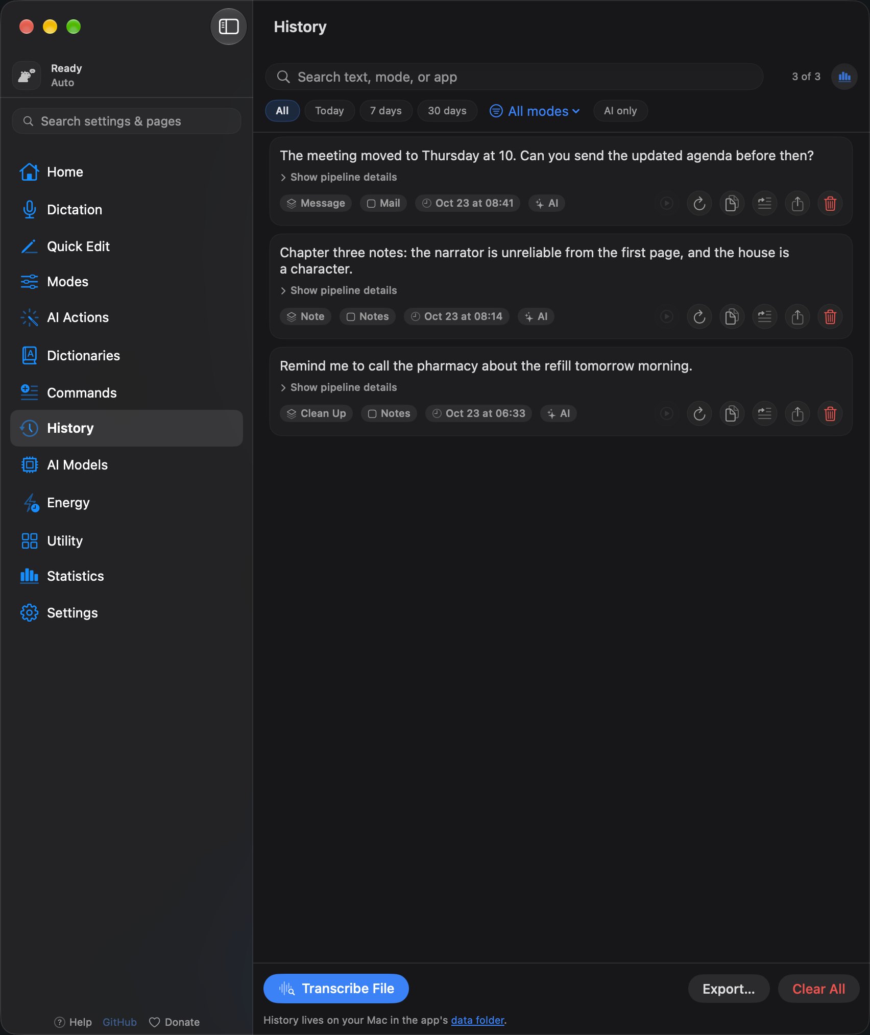Copy the pharmacy refill reminder entry
Screen dimensions: 870x1035
point(732,414)
